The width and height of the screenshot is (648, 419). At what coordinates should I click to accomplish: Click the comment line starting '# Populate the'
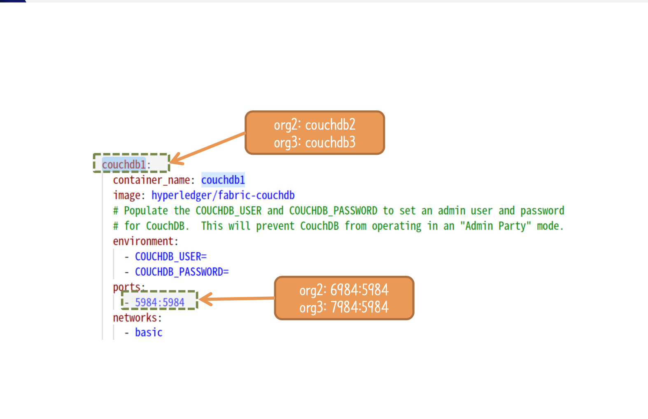click(x=339, y=211)
